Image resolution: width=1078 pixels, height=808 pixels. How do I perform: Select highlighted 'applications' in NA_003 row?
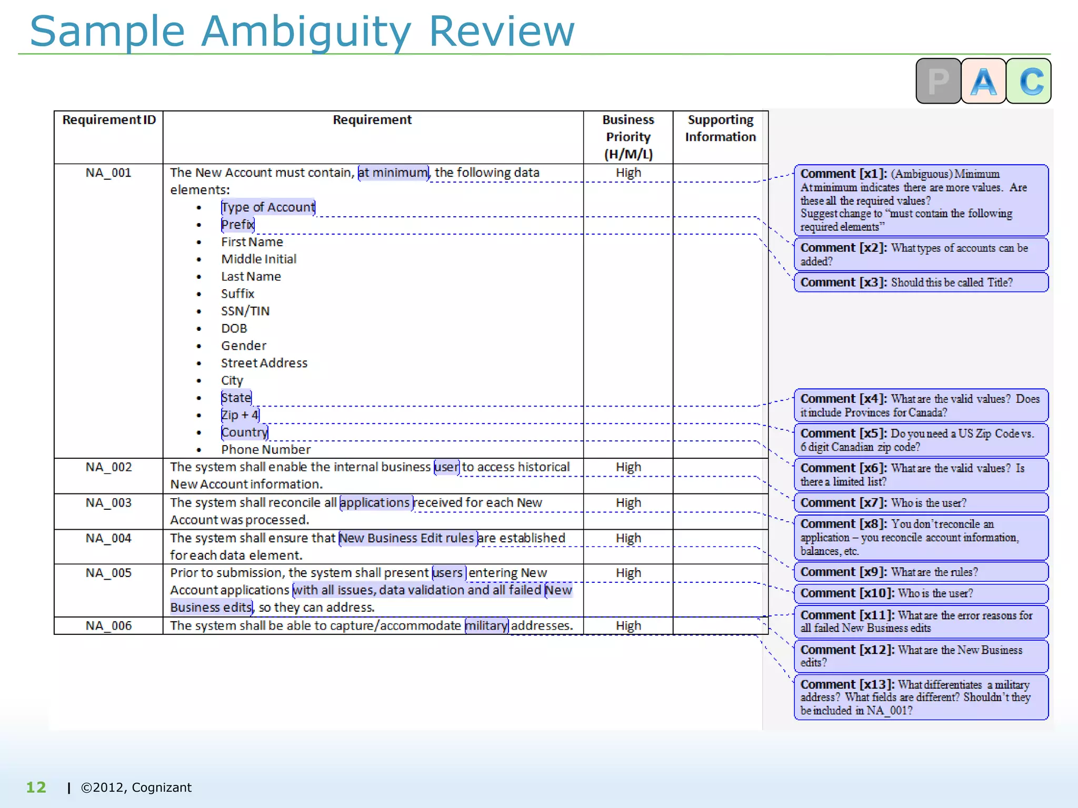click(x=376, y=503)
